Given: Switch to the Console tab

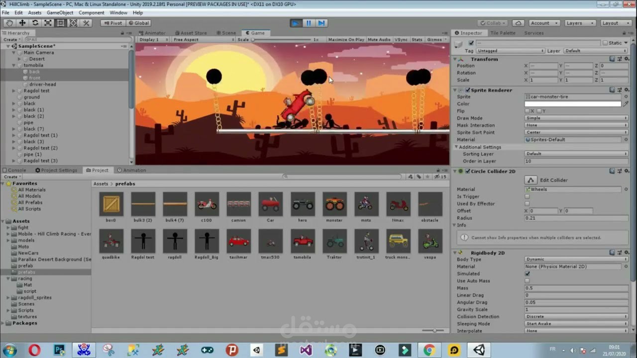Looking at the screenshot, I should [14, 170].
